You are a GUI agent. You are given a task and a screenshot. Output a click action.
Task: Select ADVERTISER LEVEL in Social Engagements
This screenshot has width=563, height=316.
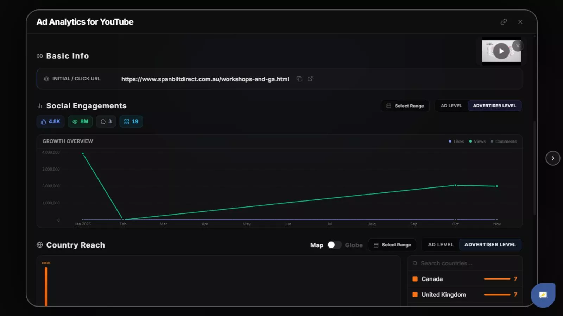pyautogui.click(x=494, y=106)
